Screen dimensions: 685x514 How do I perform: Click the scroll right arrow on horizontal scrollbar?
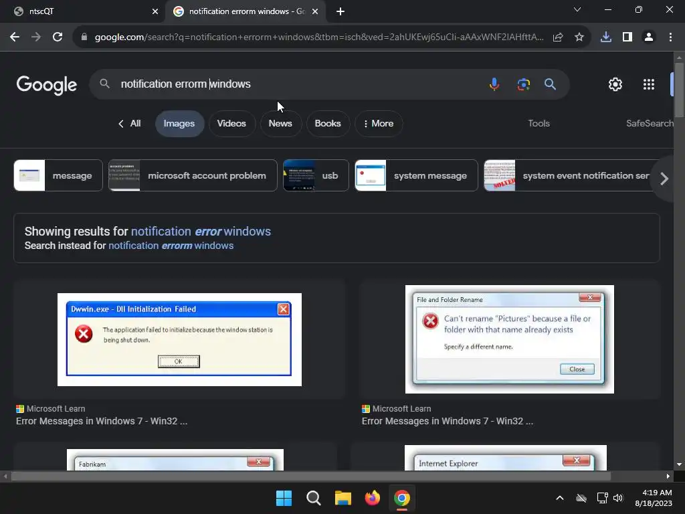(668, 477)
